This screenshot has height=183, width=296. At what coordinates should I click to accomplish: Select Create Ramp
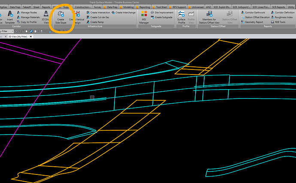click(95, 22)
